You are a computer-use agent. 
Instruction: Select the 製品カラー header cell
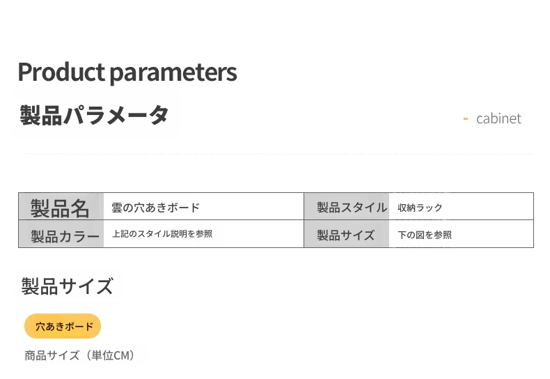(61, 233)
